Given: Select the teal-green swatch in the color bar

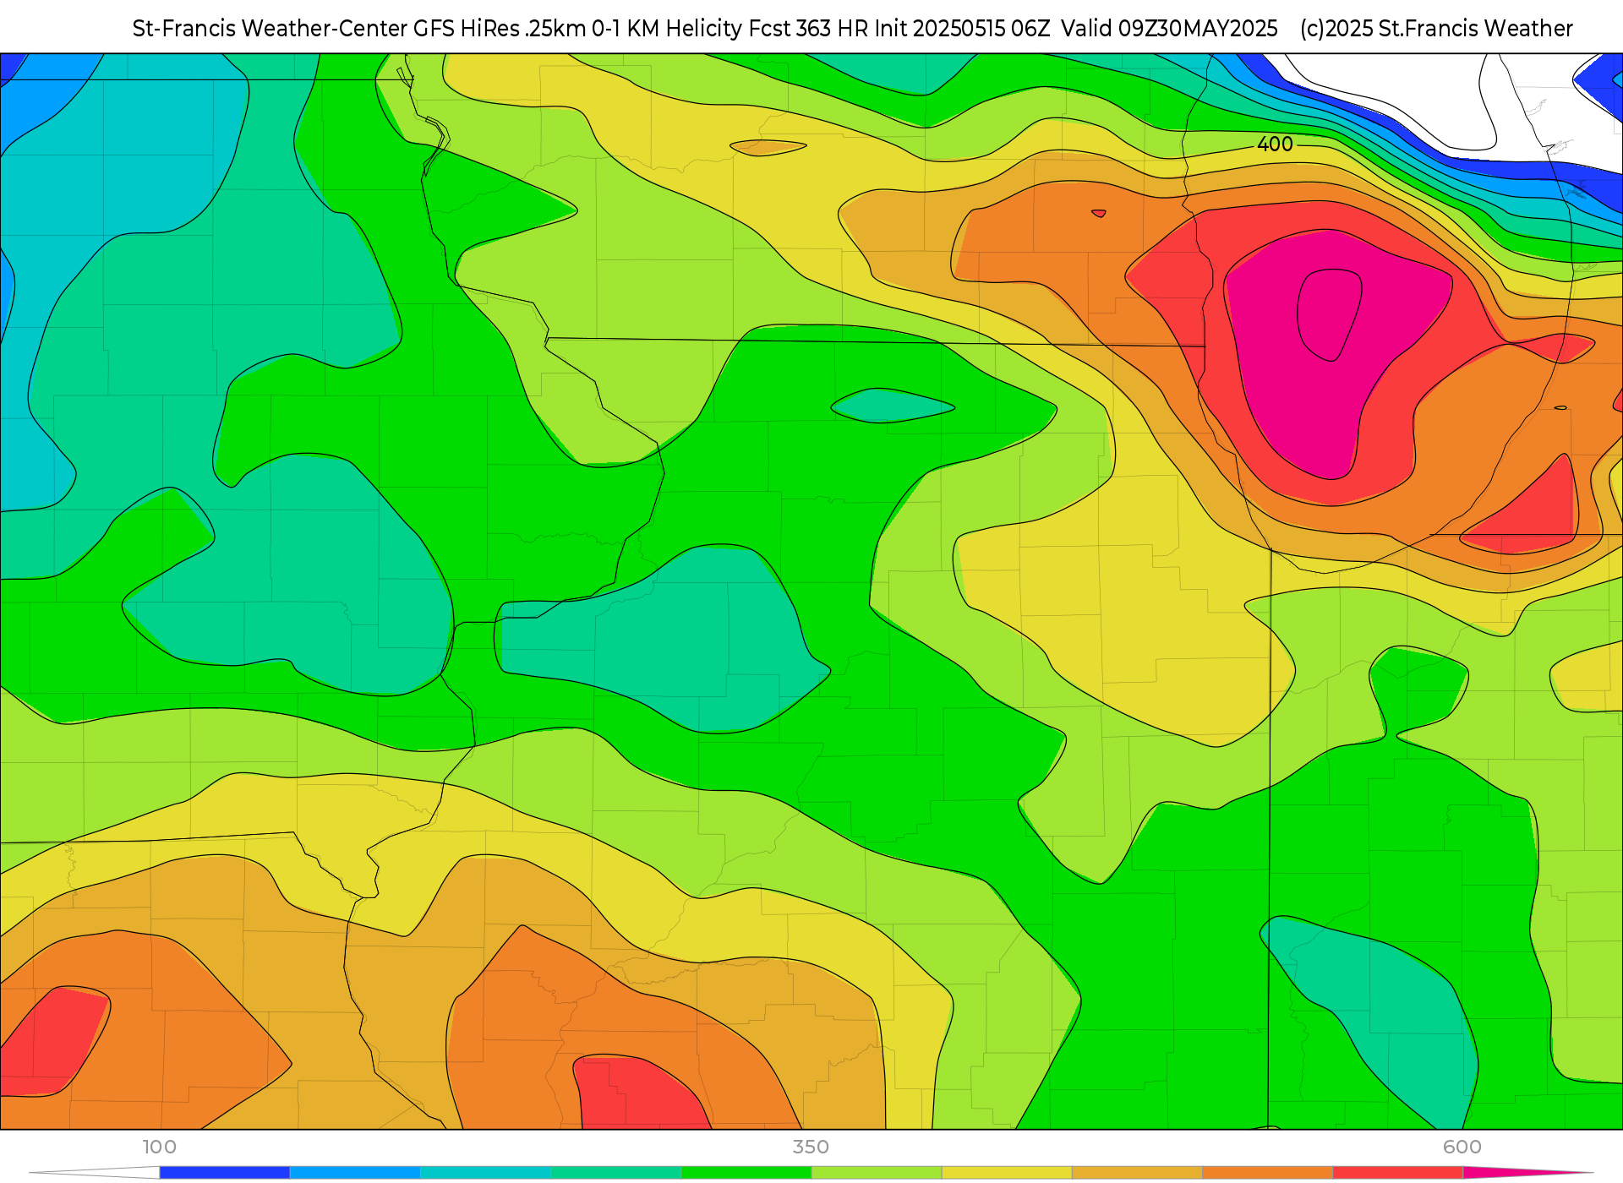Looking at the screenshot, I should [616, 1173].
